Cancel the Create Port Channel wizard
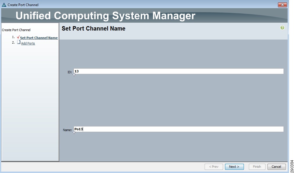 click(x=276, y=167)
